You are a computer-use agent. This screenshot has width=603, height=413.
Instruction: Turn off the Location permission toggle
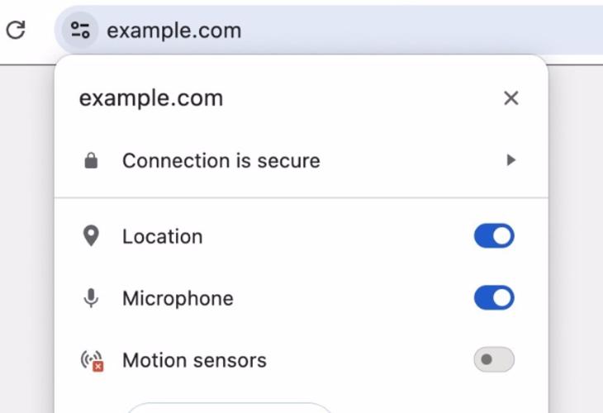click(x=494, y=236)
